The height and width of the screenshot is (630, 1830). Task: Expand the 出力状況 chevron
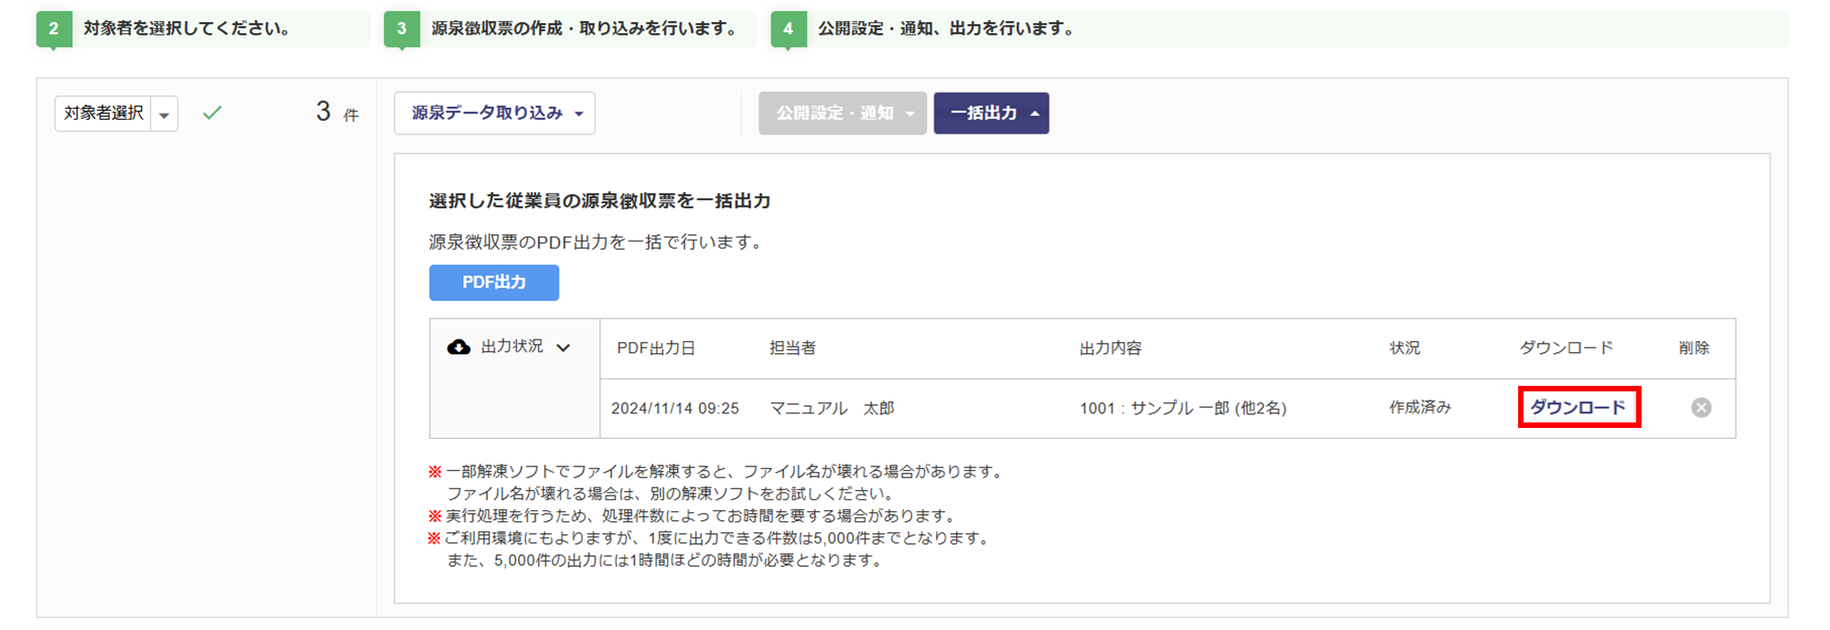coord(564,347)
